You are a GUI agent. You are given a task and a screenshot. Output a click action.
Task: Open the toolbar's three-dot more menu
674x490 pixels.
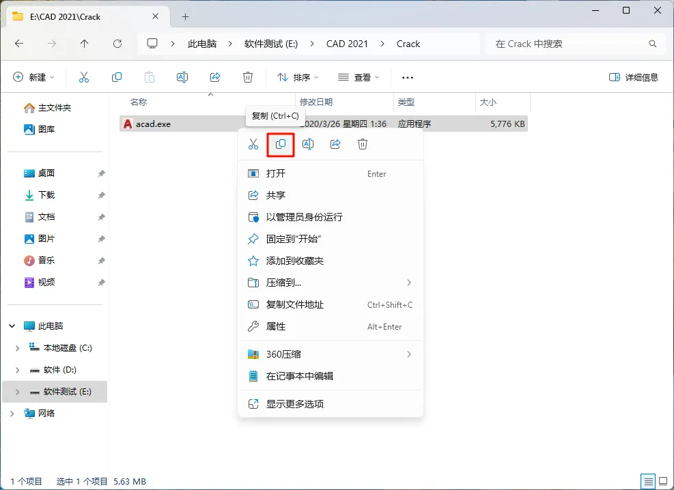pyautogui.click(x=407, y=78)
